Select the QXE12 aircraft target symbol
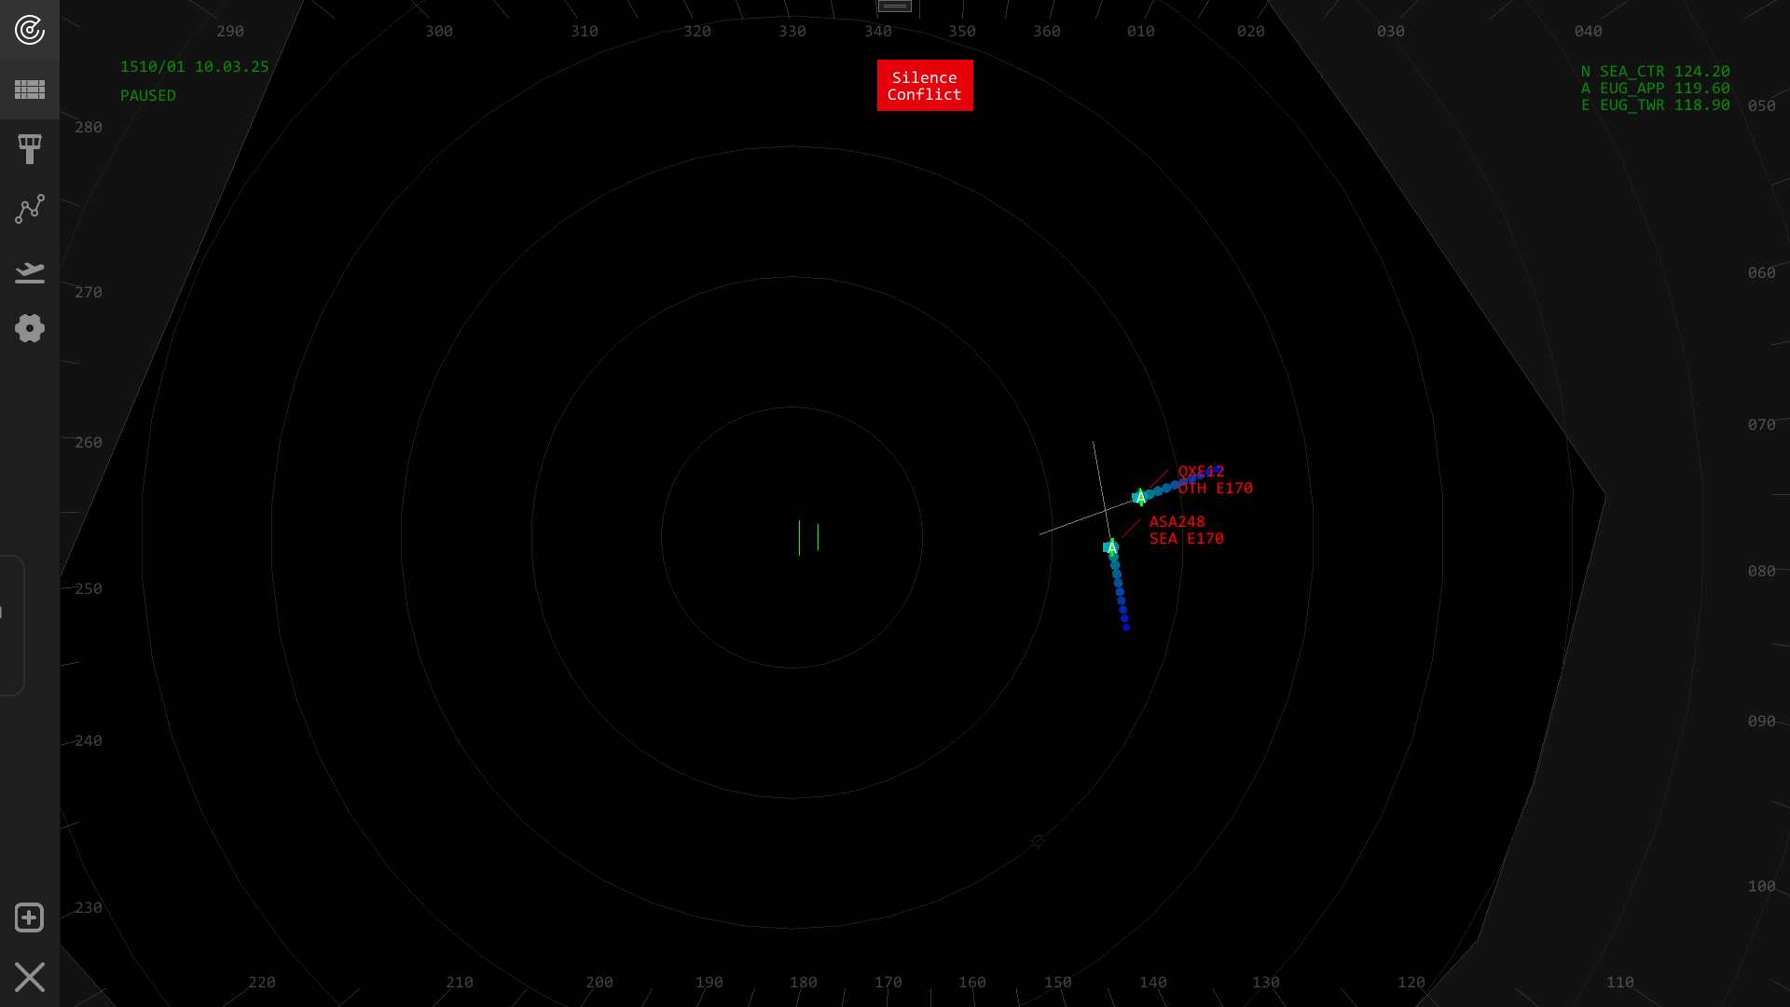The height and width of the screenshot is (1007, 1790). [x=1139, y=497]
